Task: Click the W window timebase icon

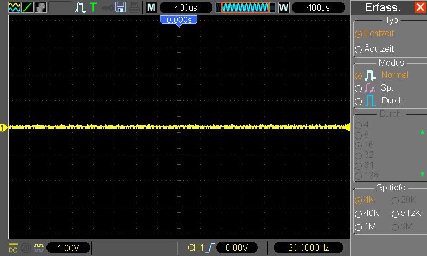Action: tap(283, 7)
